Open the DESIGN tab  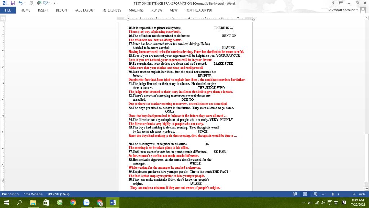(x=61, y=10)
